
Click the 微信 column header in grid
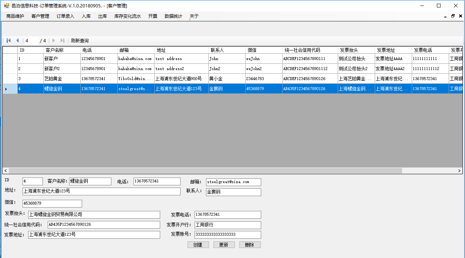(x=264, y=50)
